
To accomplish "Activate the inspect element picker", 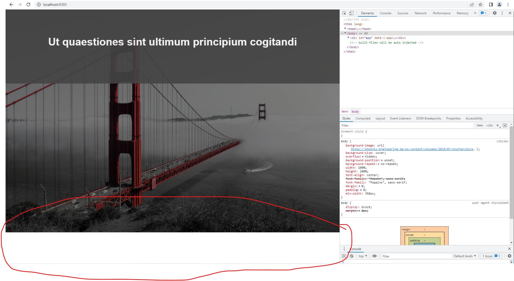I will tap(344, 13).
